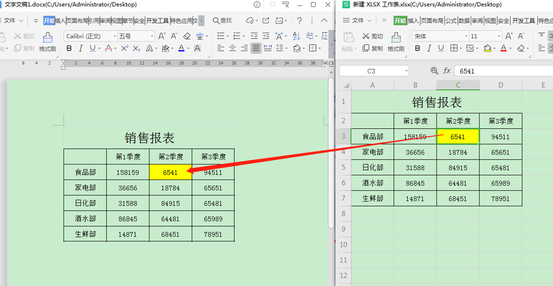Open the Word quick access customize arrow
This screenshot has height=286, width=553.
[36, 21]
